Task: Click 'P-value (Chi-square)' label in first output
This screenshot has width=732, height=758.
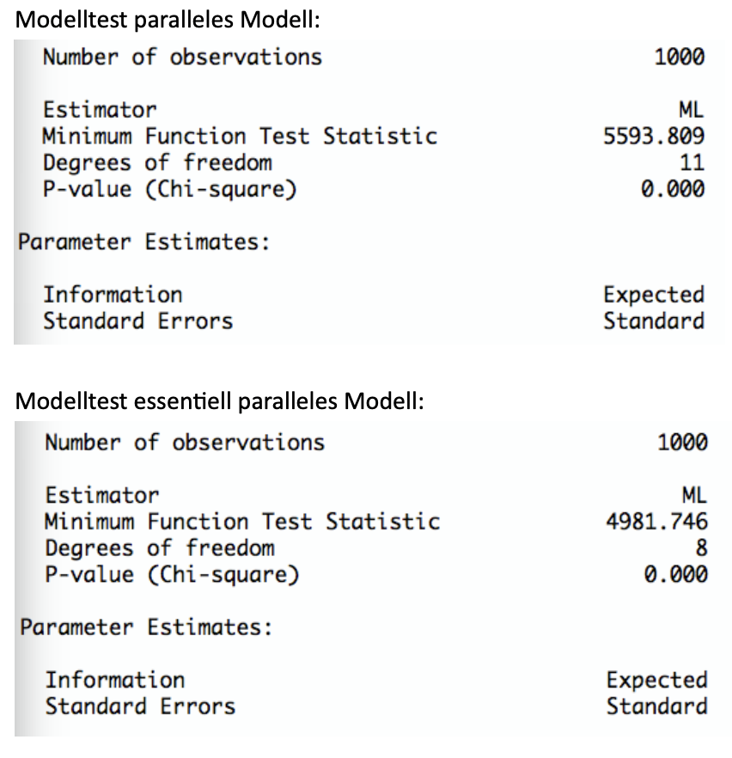Action: 169,189
